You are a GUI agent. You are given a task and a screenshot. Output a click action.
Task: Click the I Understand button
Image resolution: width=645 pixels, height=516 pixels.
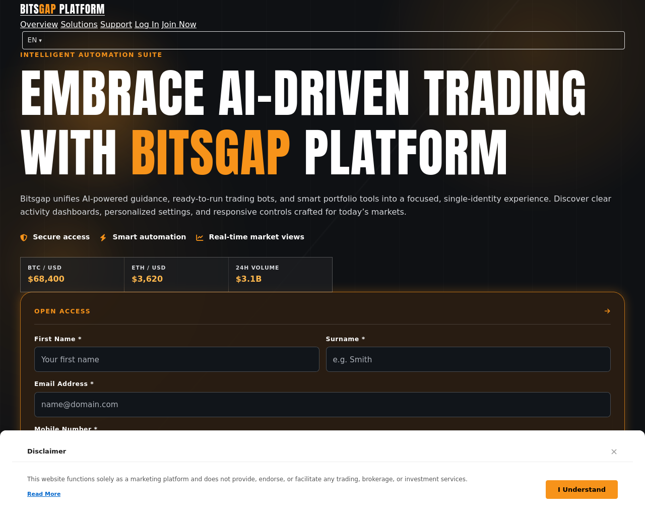click(582, 490)
